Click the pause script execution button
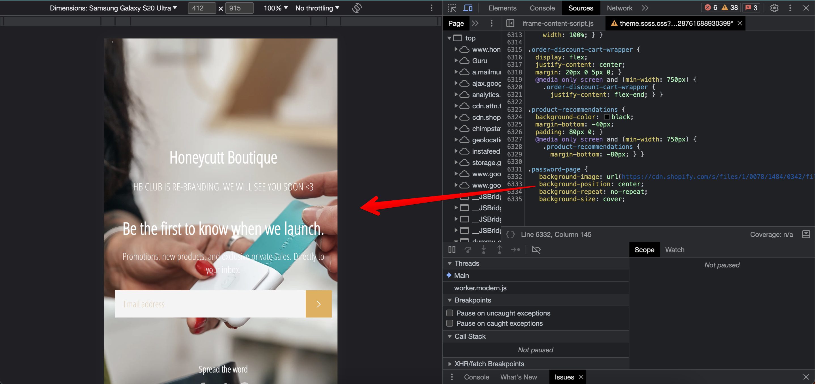This screenshot has width=816, height=384. point(452,250)
